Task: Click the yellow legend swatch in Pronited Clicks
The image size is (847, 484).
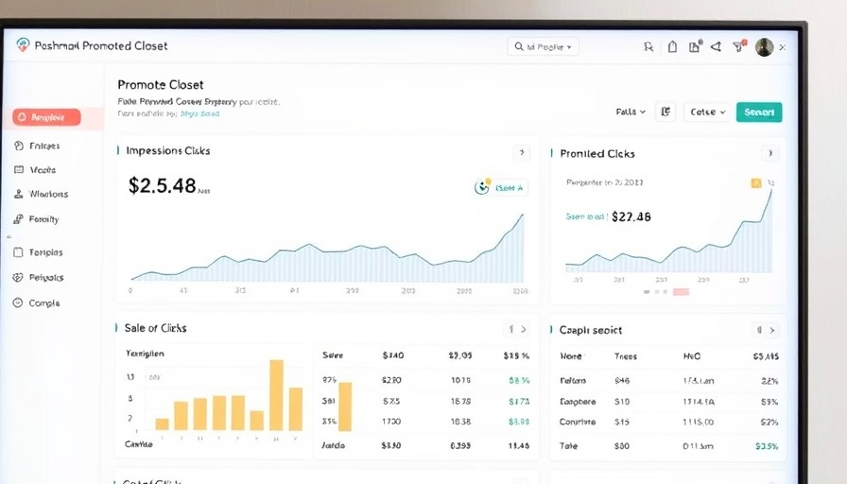Action: [756, 183]
